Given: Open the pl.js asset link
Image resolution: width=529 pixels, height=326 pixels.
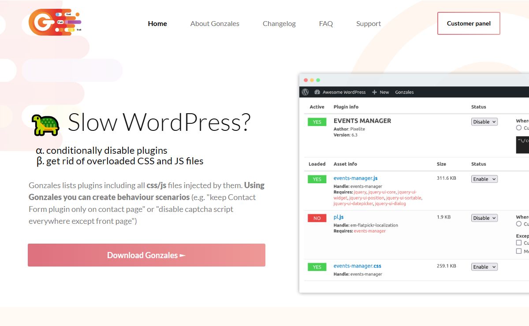Looking at the screenshot, I should (339, 217).
